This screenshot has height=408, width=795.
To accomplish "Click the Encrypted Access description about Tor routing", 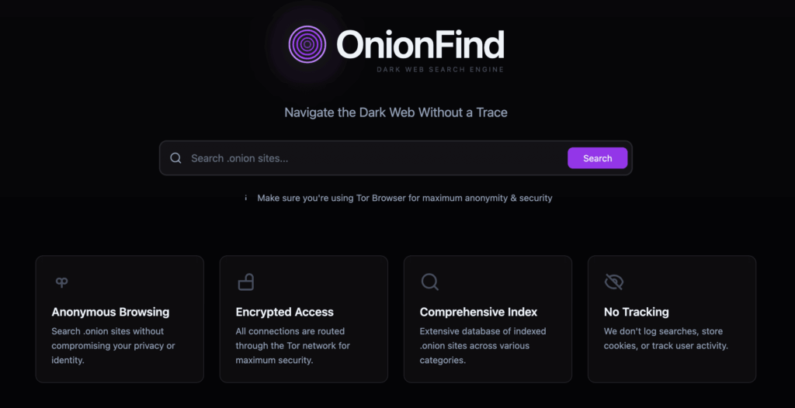I will pyautogui.click(x=293, y=345).
